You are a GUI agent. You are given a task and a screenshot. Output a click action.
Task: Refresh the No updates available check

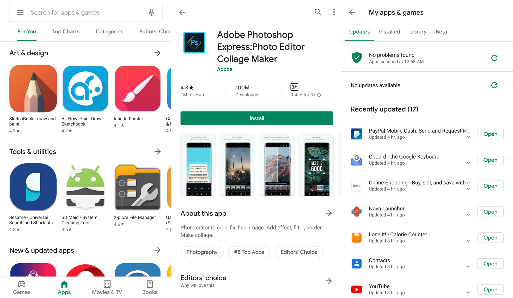[x=494, y=85]
